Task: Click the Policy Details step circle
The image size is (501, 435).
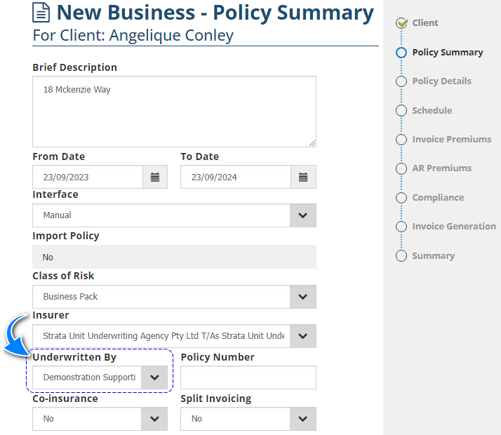Action: click(x=401, y=81)
